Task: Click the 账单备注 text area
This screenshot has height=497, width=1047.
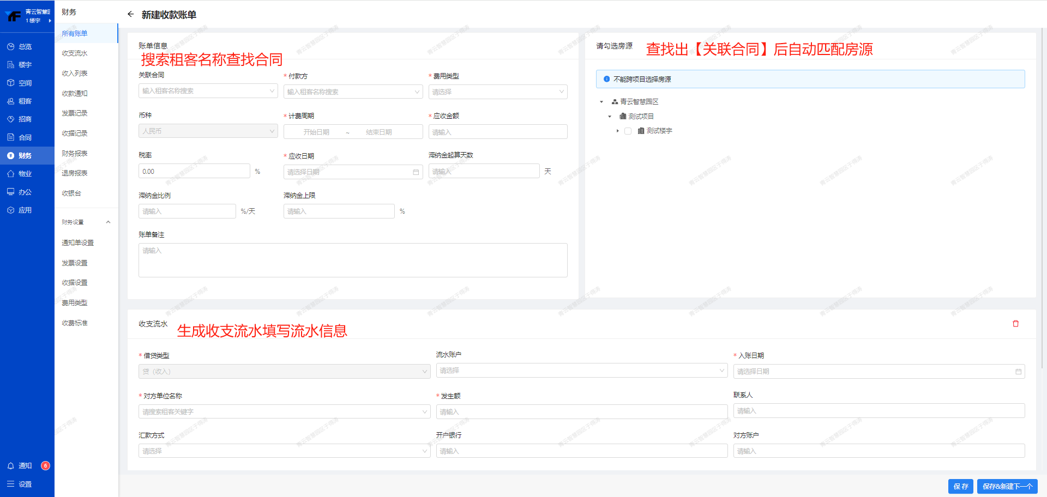Action: click(352, 260)
